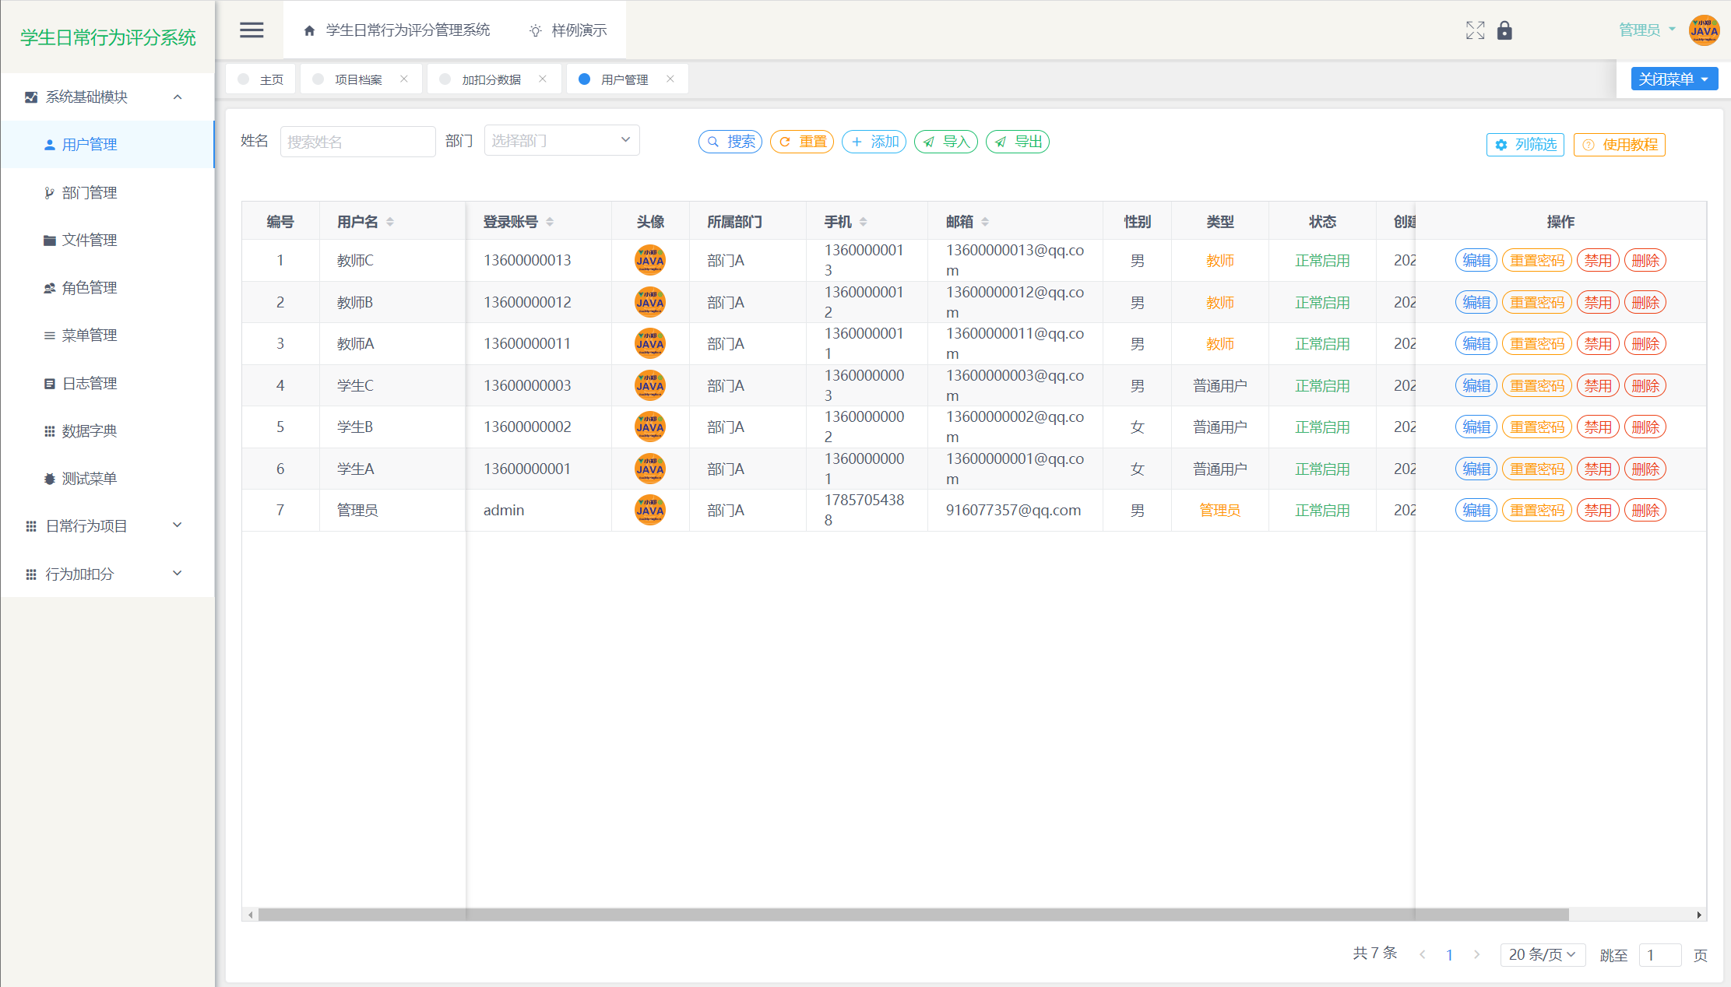Open the 关闭菜单 dropdown button
The height and width of the screenshot is (987, 1731).
1673,79
